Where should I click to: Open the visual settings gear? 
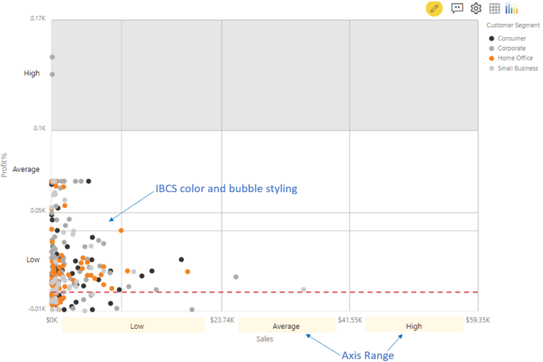(x=475, y=8)
